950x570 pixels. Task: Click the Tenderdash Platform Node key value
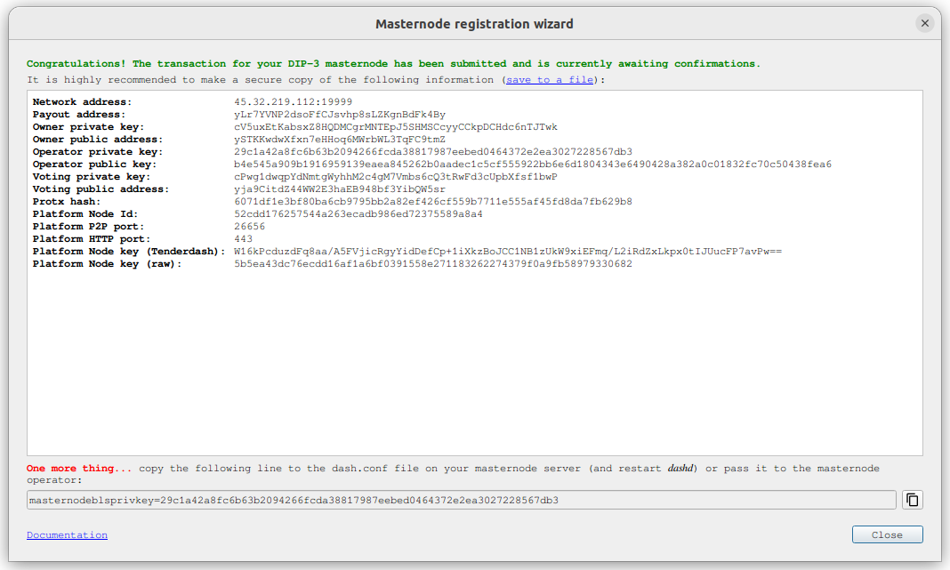tap(508, 252)
